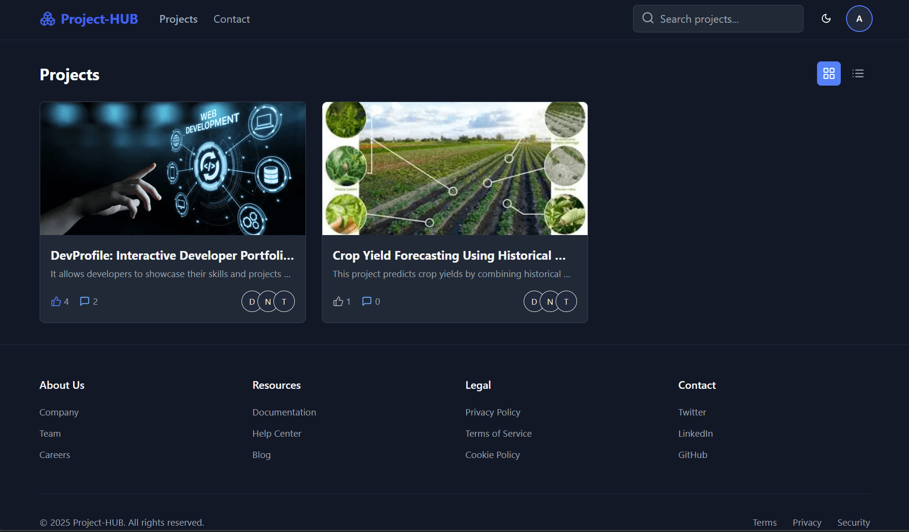Click the thumbs up on Crop Yield project
The width and height of the screenshot is (909, 532).
[x=338, y=301]
